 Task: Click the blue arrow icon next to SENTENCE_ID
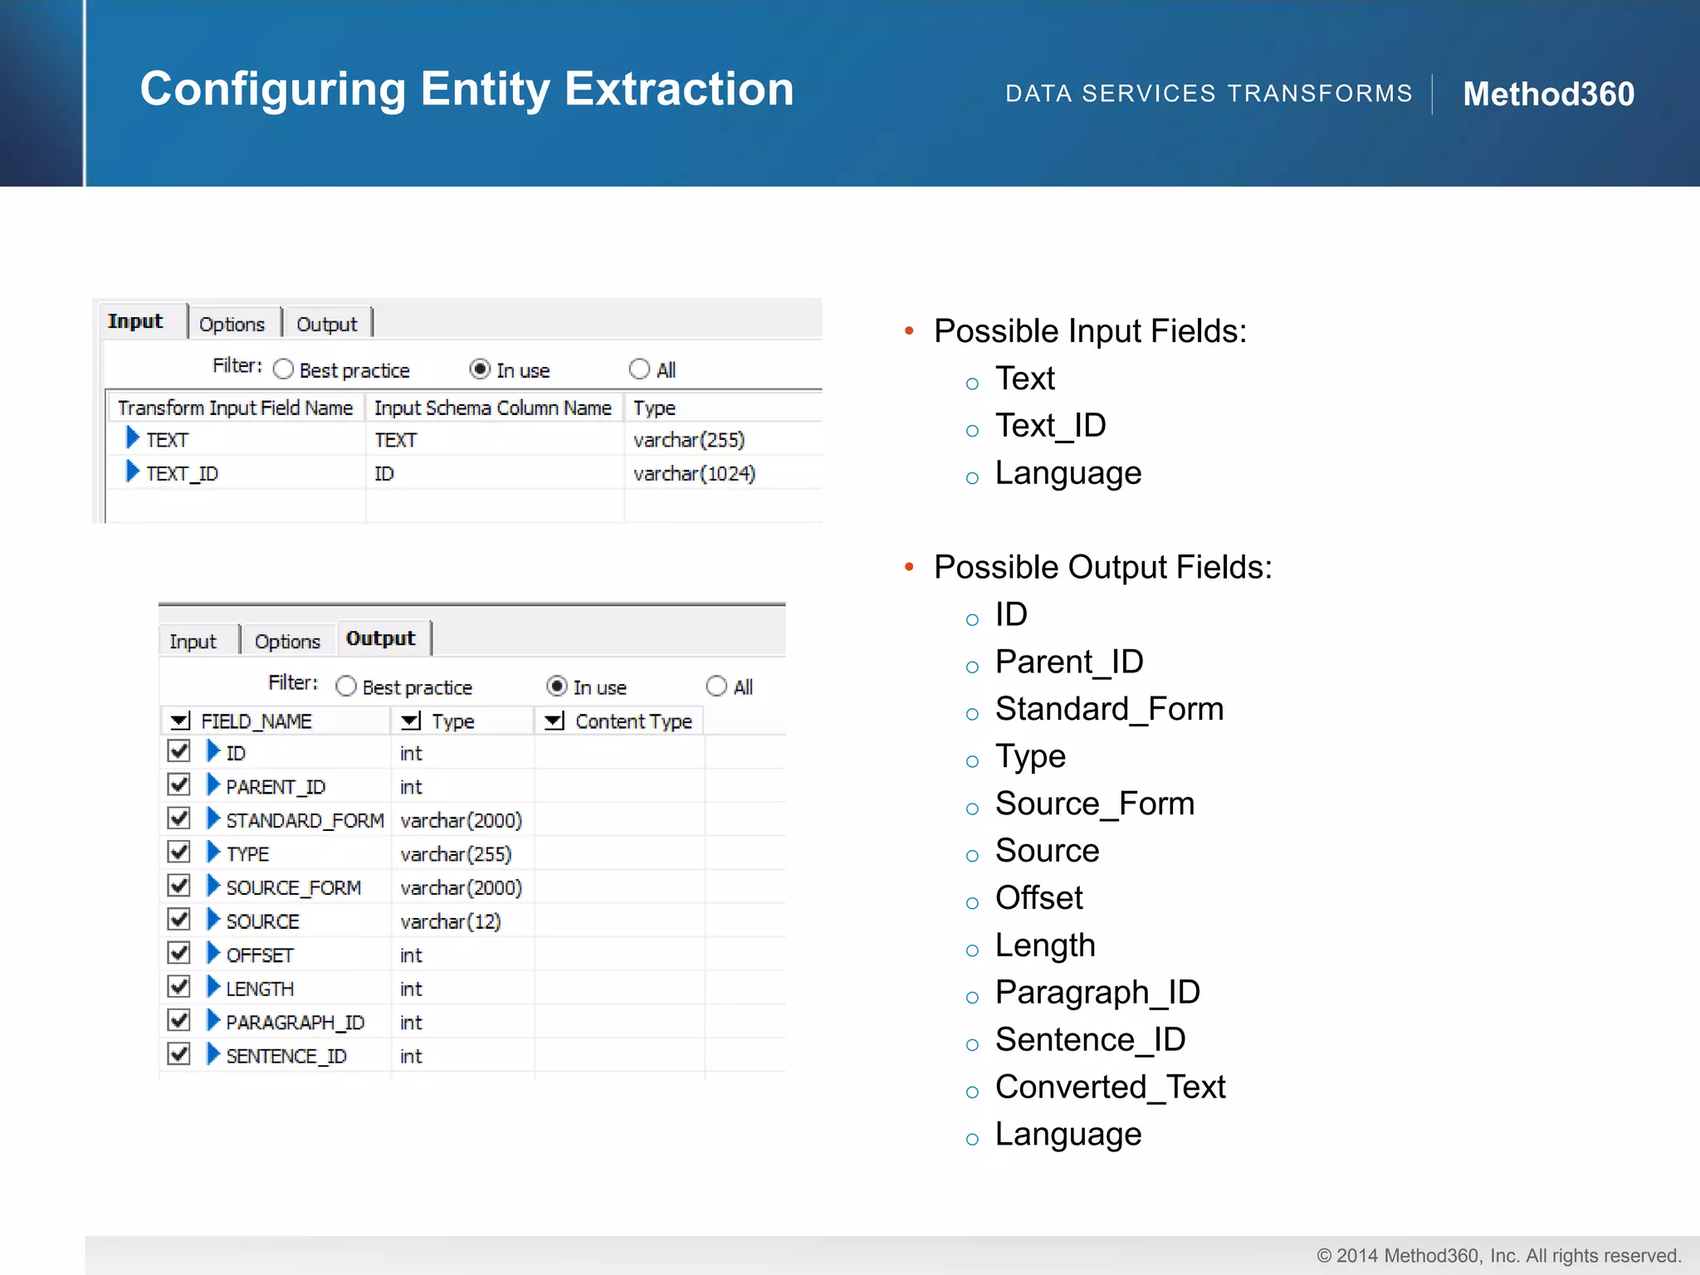213,1054
